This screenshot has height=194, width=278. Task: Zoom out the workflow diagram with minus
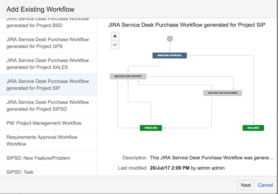[x=115, y=45]
